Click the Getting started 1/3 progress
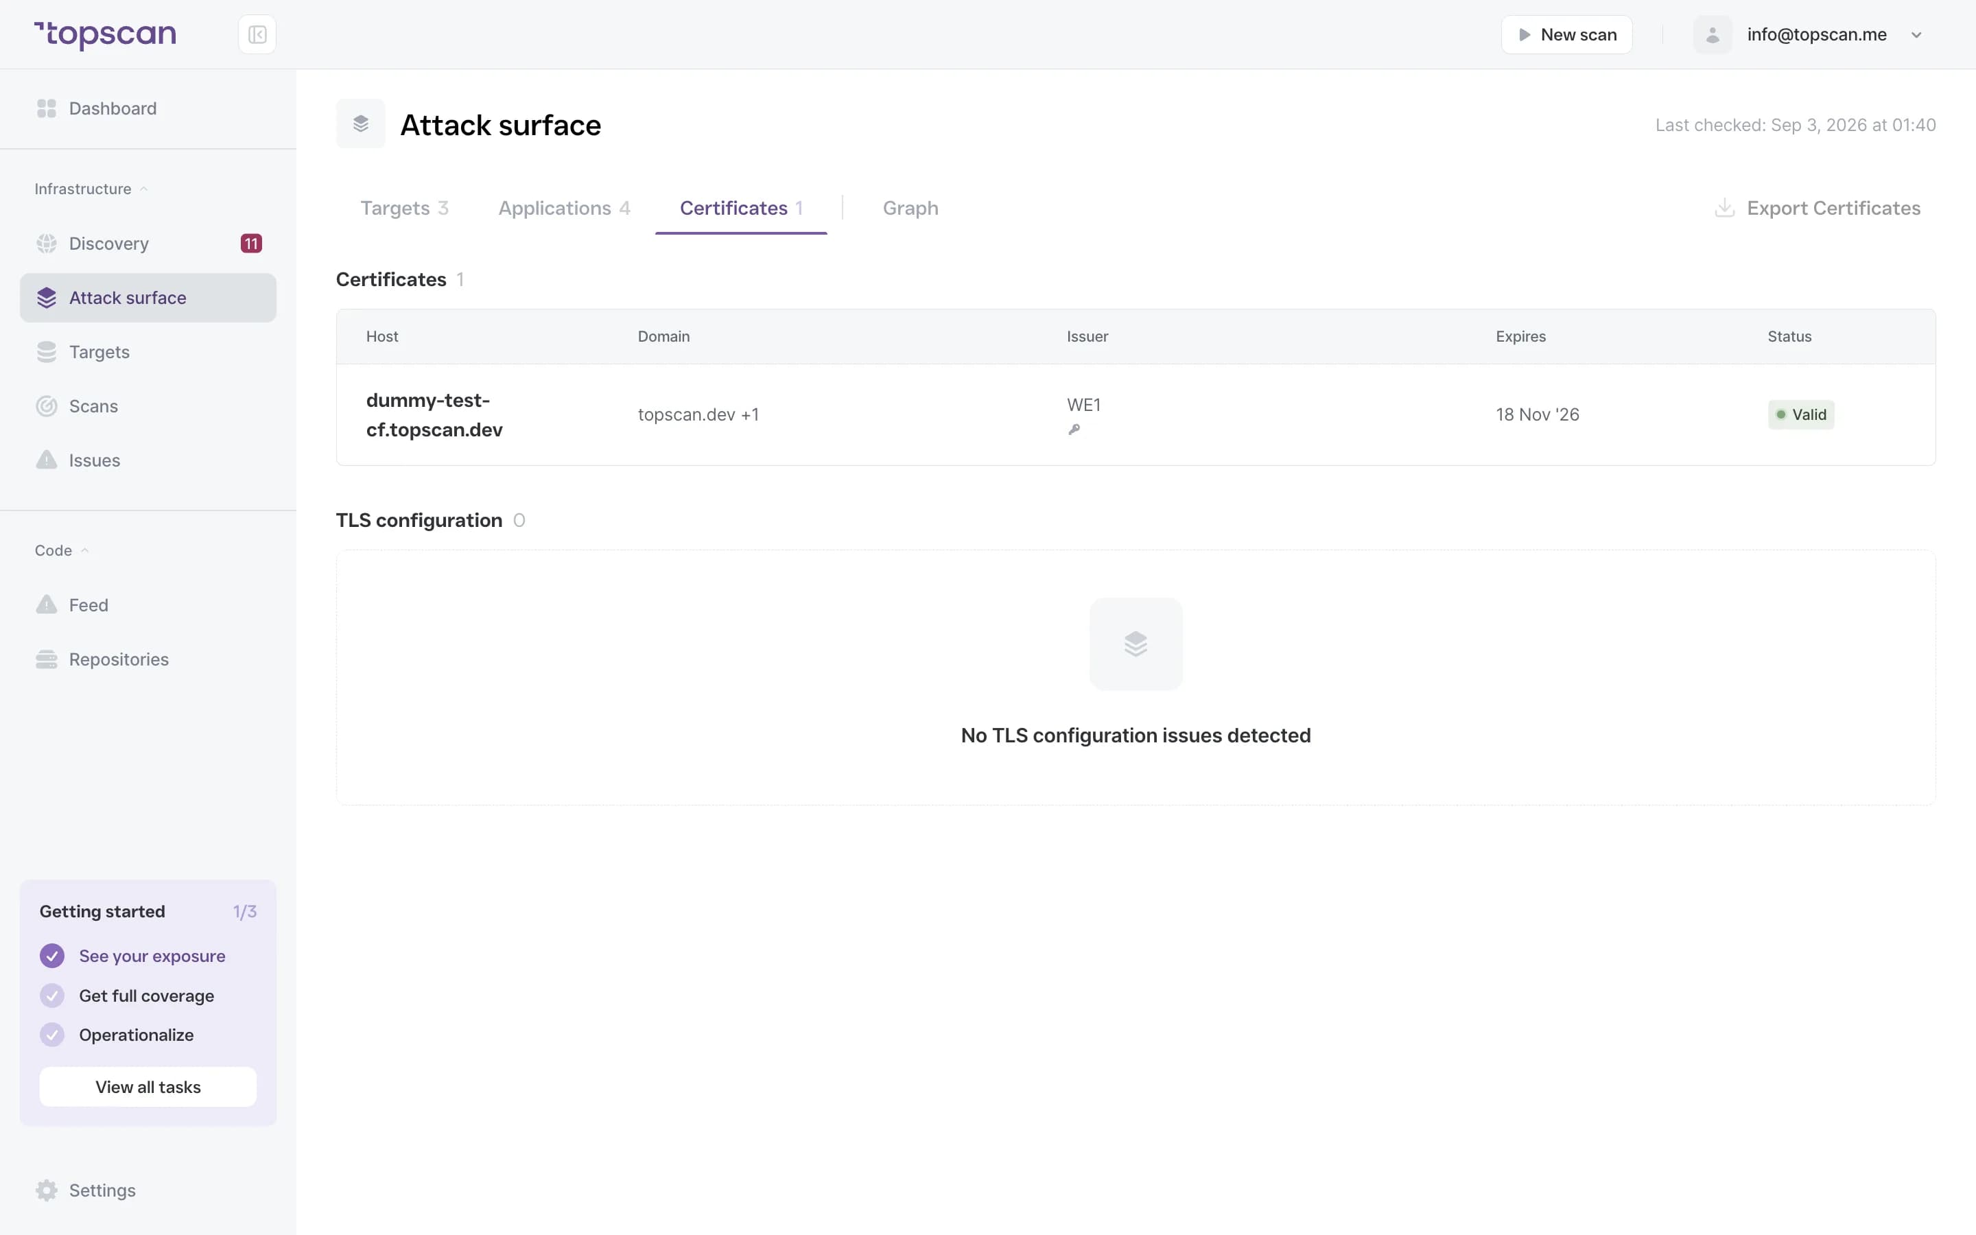Viewport: 1976px width, 1235px height. [x=245, y=912]
